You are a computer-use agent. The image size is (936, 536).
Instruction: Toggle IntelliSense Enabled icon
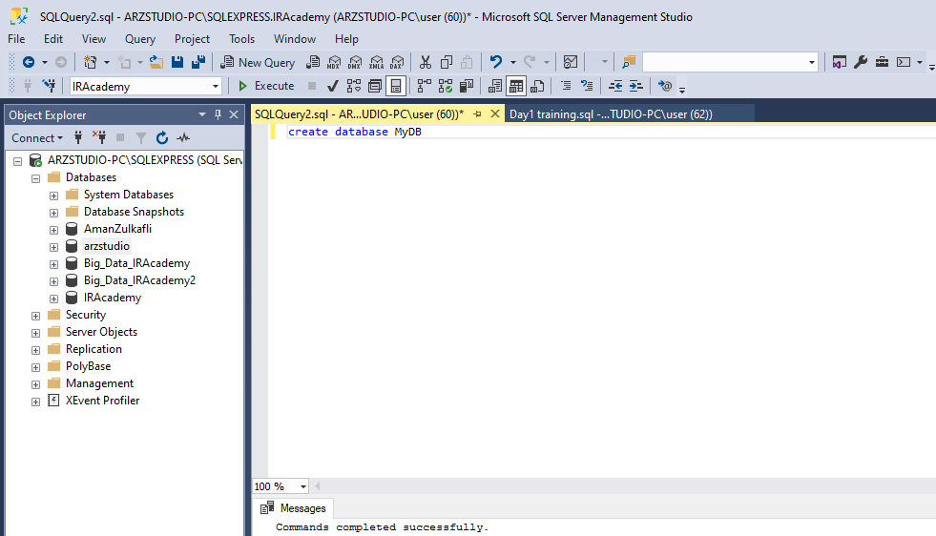click(396, 86)
